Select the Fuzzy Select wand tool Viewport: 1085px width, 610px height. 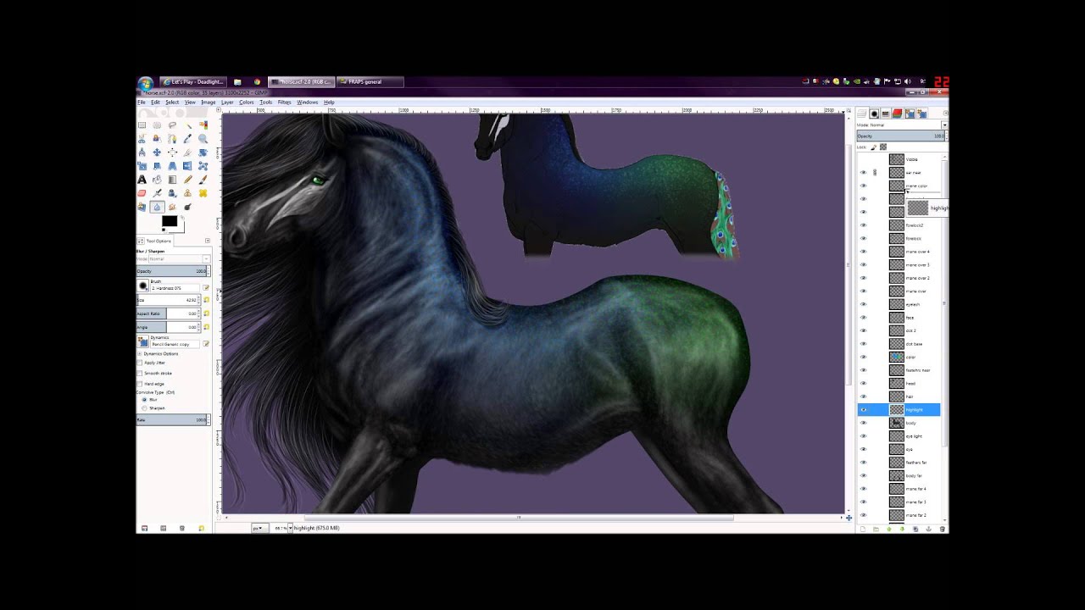pos(187,125)
